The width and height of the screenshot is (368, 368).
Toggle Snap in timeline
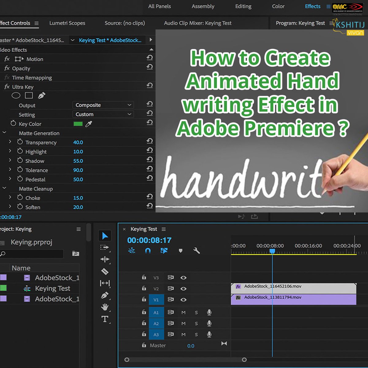click(148, 251)
